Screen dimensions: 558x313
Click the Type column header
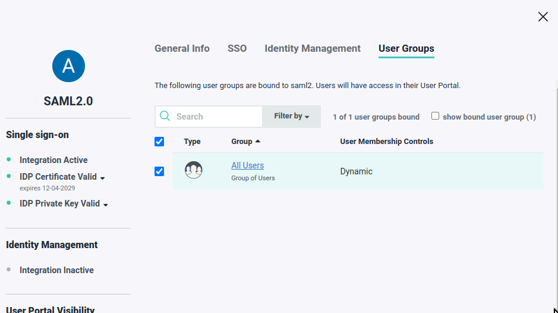pyautogui.click(x=192, y=142)
